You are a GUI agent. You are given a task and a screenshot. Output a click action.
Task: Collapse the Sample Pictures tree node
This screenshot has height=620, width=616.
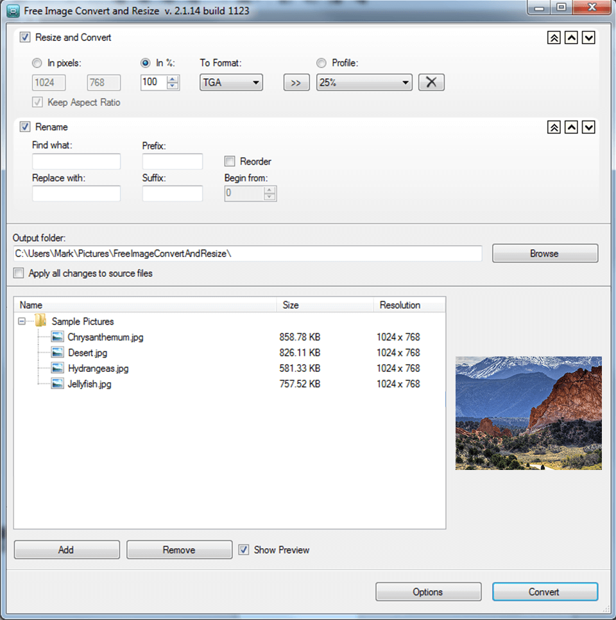tap(21, 321)
